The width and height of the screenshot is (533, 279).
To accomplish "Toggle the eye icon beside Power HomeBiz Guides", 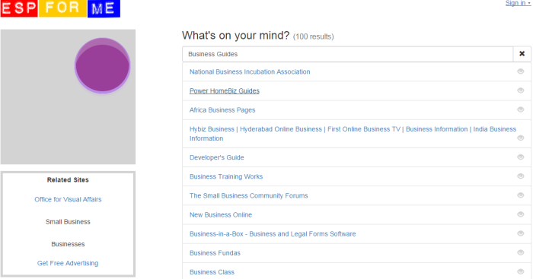I will (520, 90).
